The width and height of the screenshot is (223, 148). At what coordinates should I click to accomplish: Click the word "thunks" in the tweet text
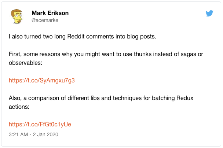(143, 54)
